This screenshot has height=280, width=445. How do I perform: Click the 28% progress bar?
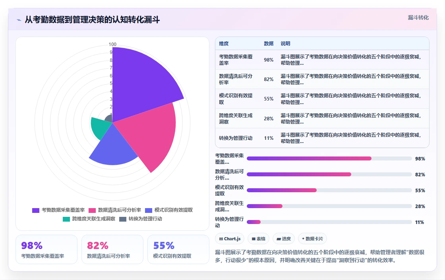[x=329, y=206]
